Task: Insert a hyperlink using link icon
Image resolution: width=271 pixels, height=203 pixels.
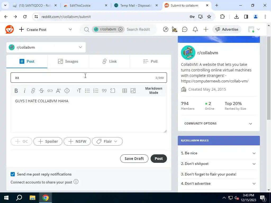Action: 33,91
